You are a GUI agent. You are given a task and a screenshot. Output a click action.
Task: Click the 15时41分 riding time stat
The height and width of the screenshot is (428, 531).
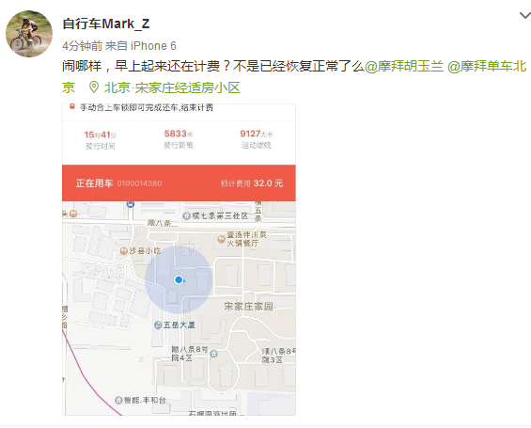point(101,140)
